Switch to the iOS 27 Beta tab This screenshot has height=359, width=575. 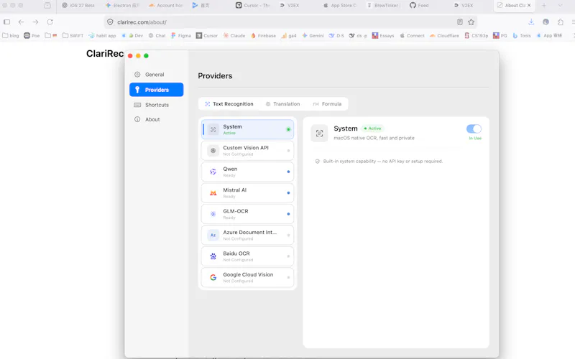click(x=78, y=6)
